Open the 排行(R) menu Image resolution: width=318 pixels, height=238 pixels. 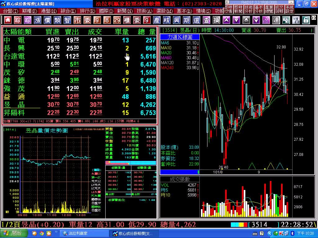[x=87, y=11]
